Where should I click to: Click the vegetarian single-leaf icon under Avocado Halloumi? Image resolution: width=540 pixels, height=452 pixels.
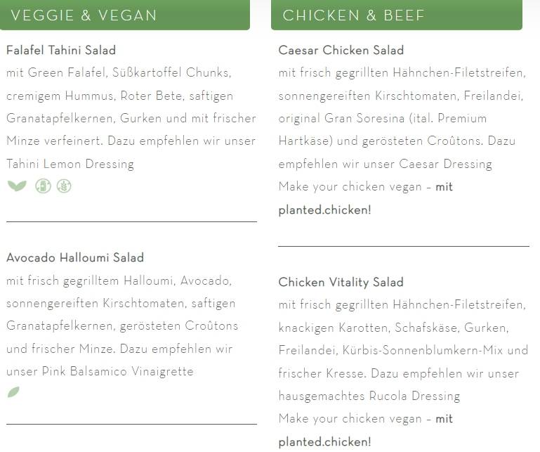(13, 392)
